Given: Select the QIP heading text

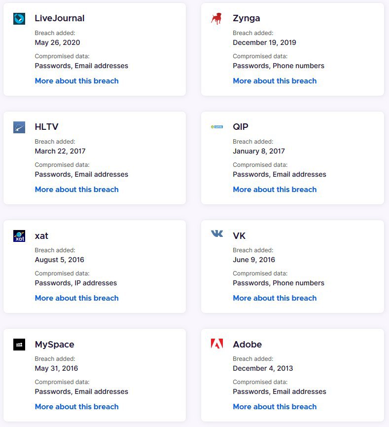Looking at the screenshot, I should point(241,127).
